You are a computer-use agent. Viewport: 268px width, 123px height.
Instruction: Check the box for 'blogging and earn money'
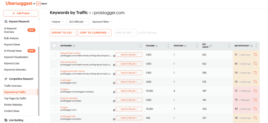[54, 73]
